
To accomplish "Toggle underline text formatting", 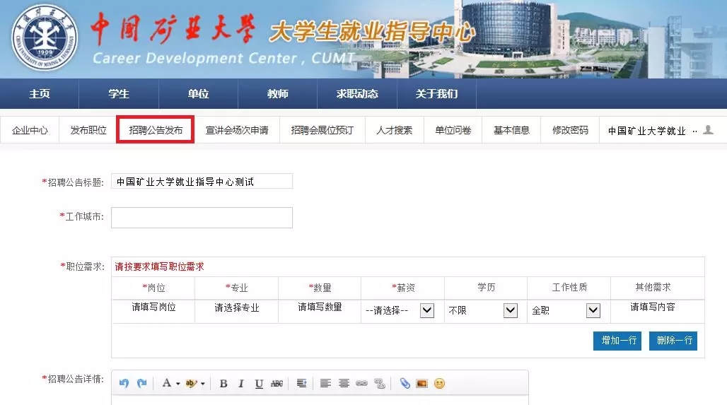I will [x=259, y=383].
